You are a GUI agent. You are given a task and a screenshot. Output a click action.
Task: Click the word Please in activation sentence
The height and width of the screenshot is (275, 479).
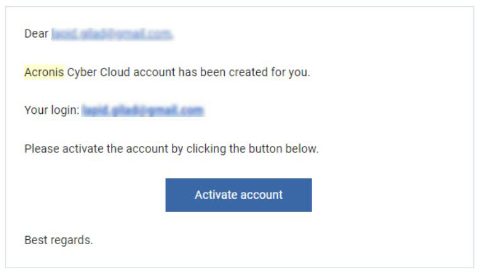pyautogui.click(x=42, y=149)
